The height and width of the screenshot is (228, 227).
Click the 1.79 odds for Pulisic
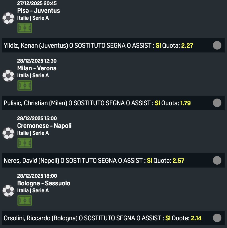click(x=185, y=103)
